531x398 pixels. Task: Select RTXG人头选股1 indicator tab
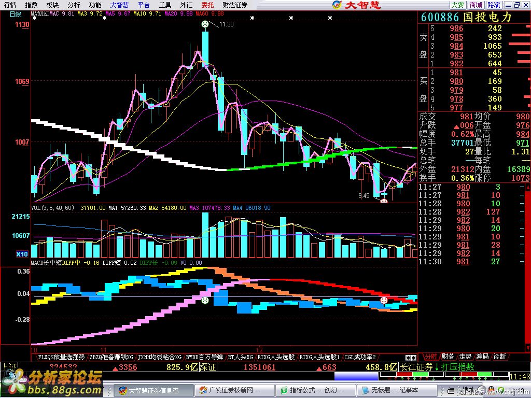[x=319, y=357]
